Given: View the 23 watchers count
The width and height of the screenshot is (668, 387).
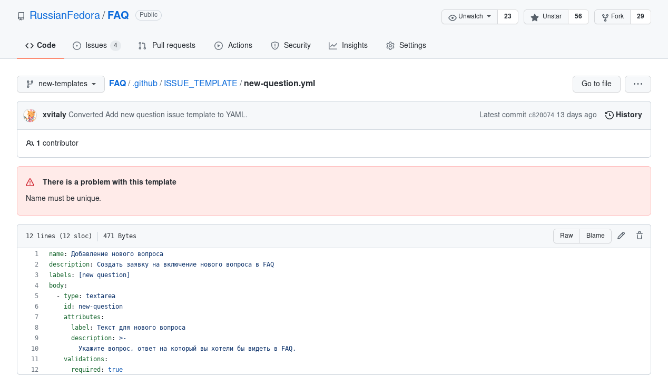Looking at the screenshot, I should tap(508, 17).
